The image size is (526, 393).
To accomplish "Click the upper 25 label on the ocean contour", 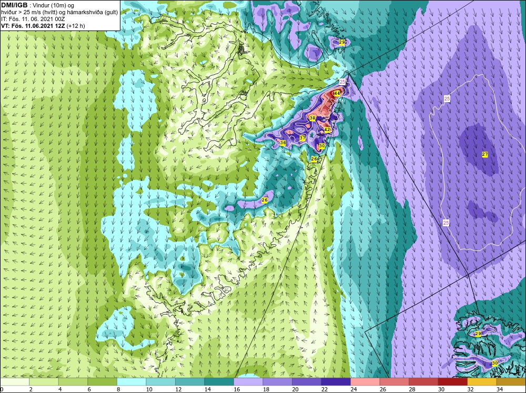I will [x=447, y=98].
